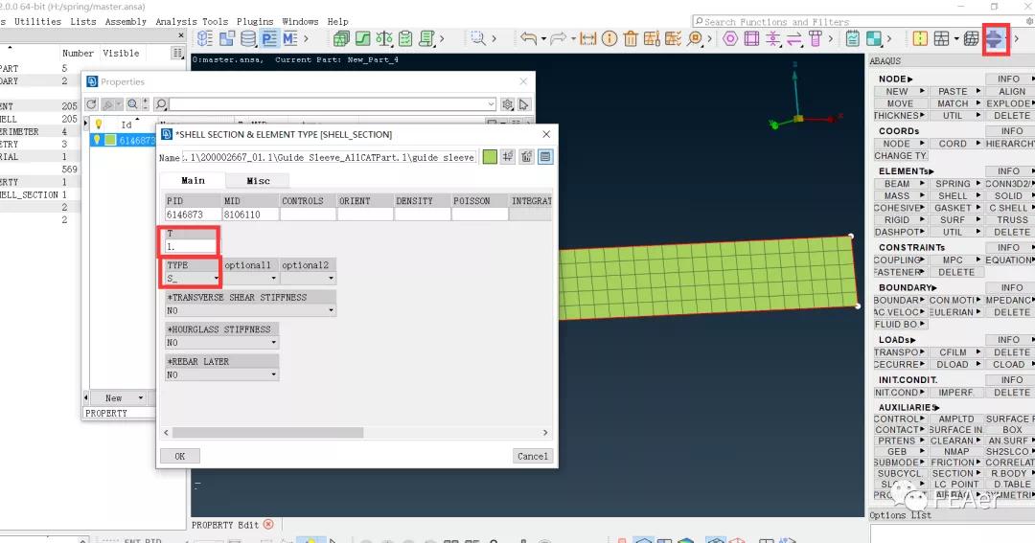Image resolution: width=1035 pixels, height=543 pixels.
Task: Click the SHELL button under ELEMENTs
Action: pyautogui.click(x=955, y=196)
